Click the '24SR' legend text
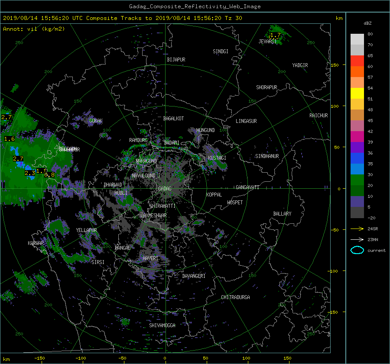This screenshot has width=390, height=364. point(373,229)
